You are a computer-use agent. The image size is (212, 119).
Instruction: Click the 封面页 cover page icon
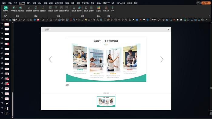click(x=51, y=9)
